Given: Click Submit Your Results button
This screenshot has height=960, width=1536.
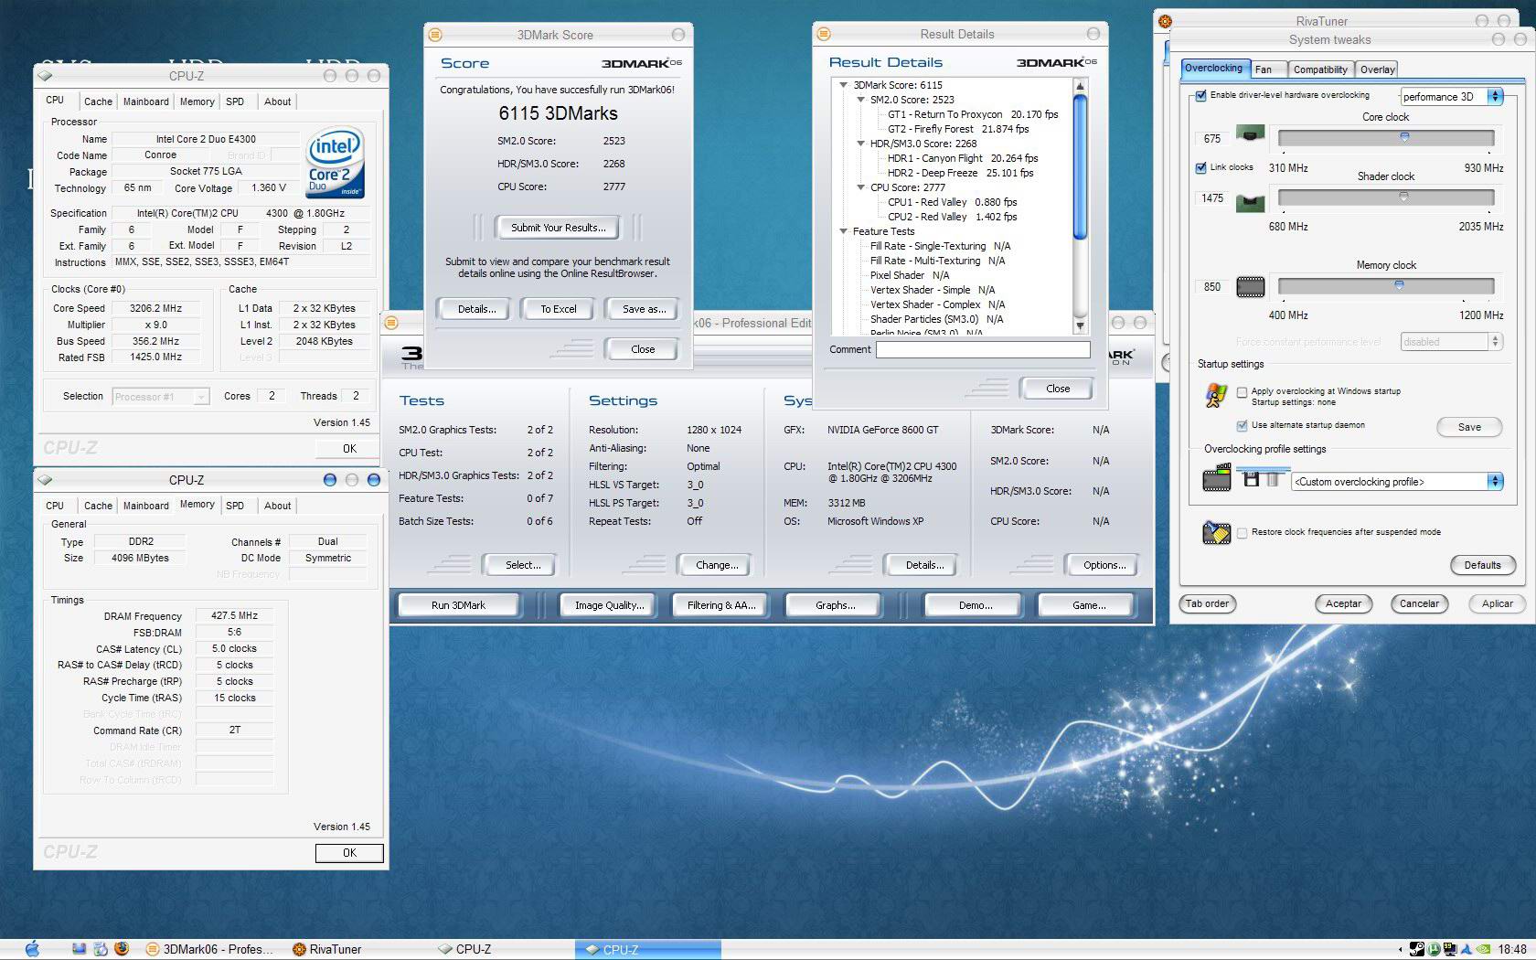Looking at the screenshot, I should [558, 228].
